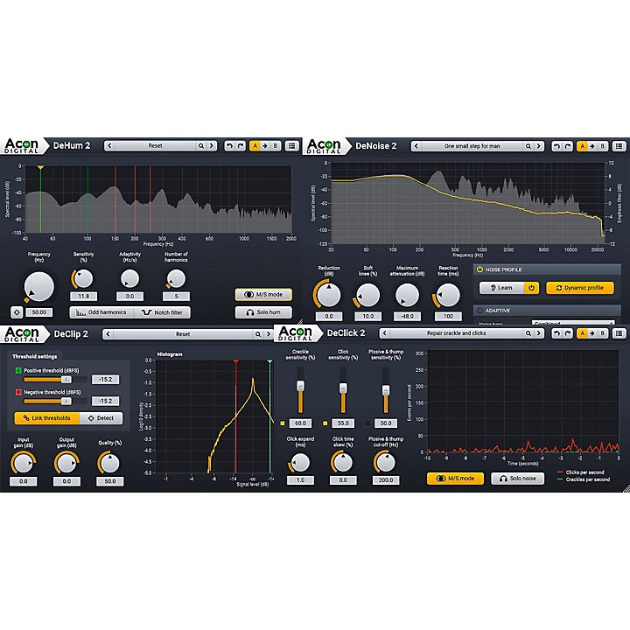
Task: Enable M/S mode in DeHum 2
Action: tap(263, 295)
